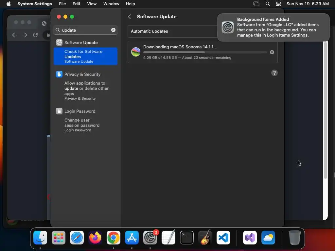Go back using the Software Update chevron
The image size is (335, 251).
point(129,17)
